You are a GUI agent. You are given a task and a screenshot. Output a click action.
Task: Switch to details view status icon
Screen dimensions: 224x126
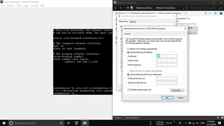coord(218,118)
